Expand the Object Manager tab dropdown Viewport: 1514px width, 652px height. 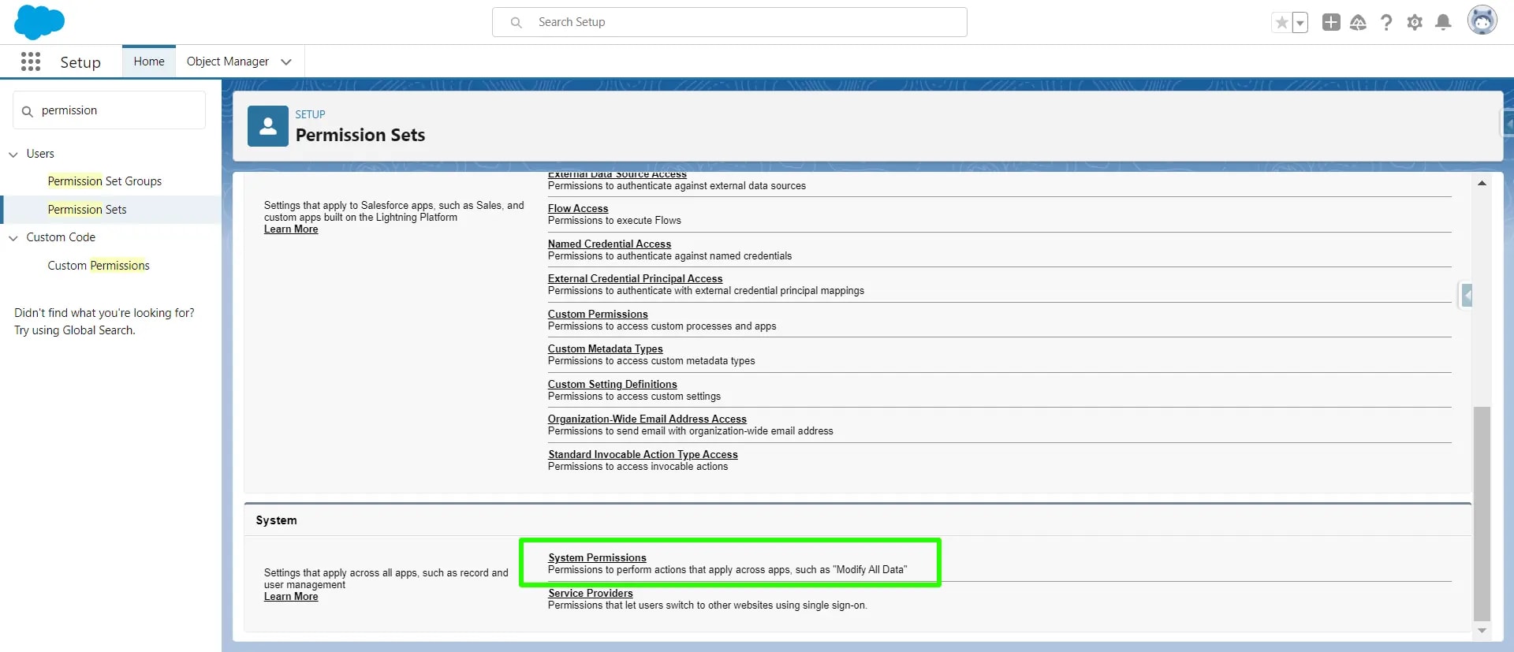(x=286, y=61)
